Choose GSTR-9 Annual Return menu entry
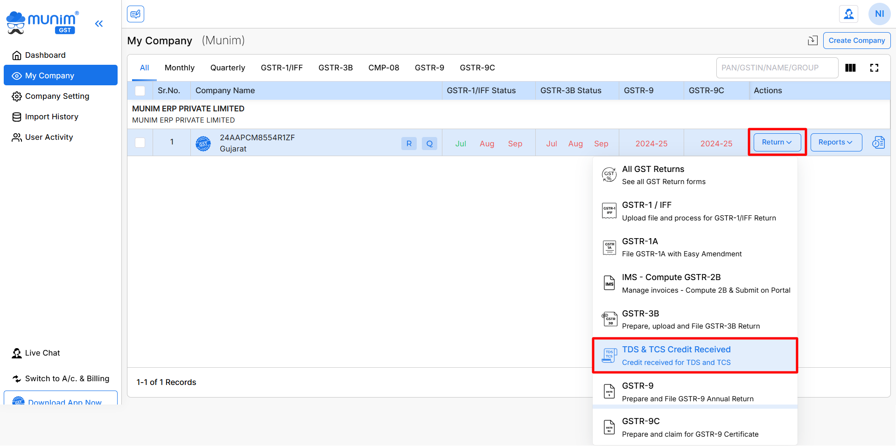896x446 pixels. click(695, 392)
